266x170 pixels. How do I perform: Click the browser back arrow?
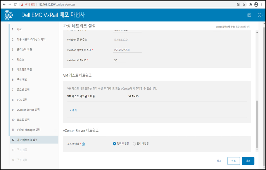[4, 5]
